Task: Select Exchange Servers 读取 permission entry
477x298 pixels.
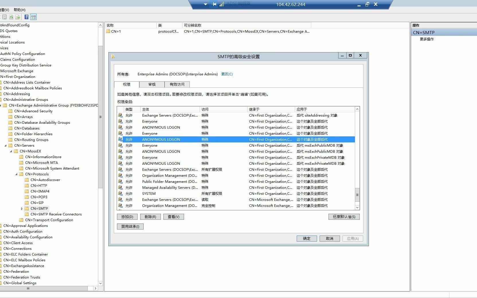Action: pyautogui.click(x=236, y=199)
